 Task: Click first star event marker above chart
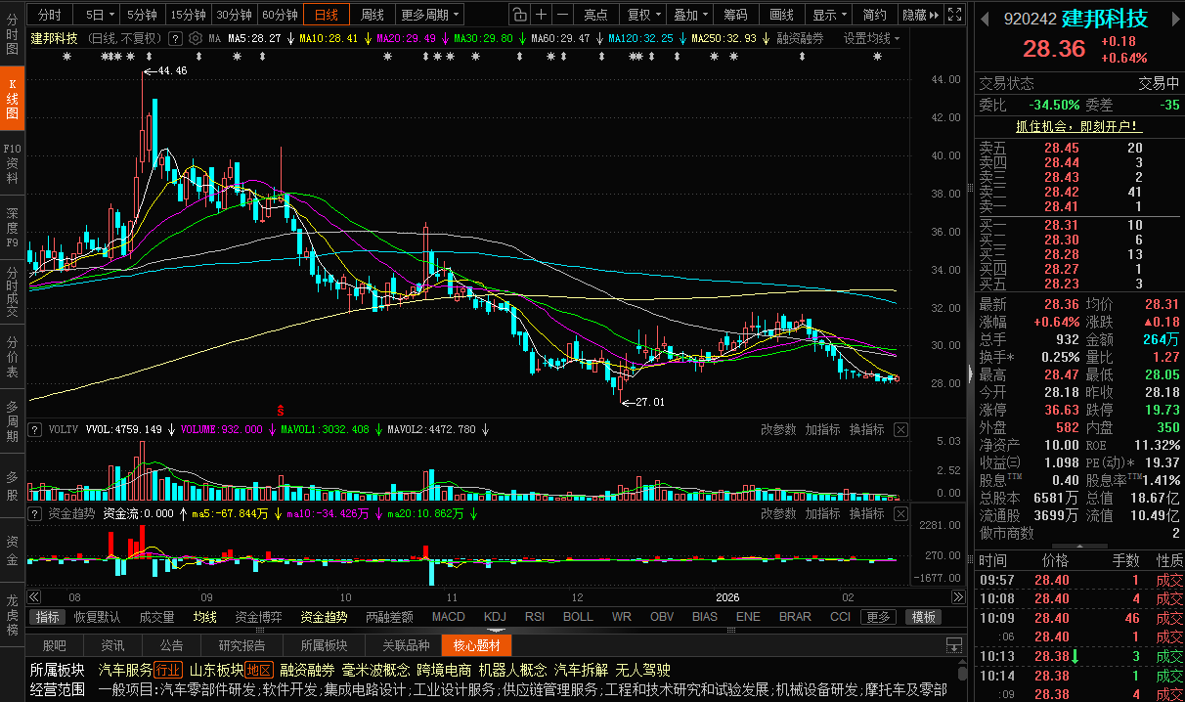coord(66,56)
